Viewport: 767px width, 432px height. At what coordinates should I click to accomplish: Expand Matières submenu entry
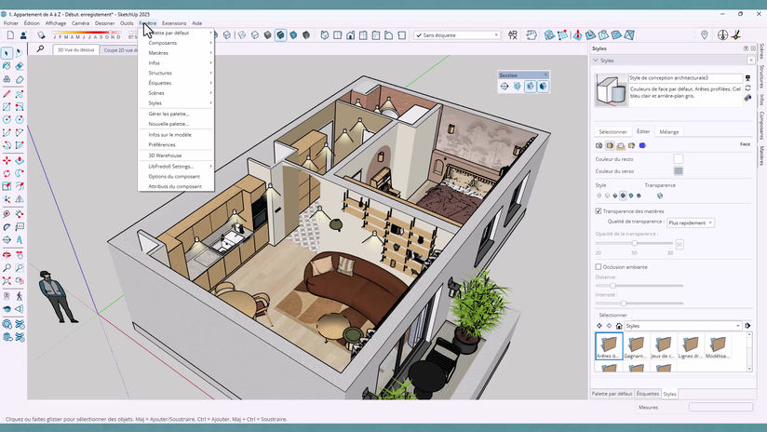[x=176, y=53]
